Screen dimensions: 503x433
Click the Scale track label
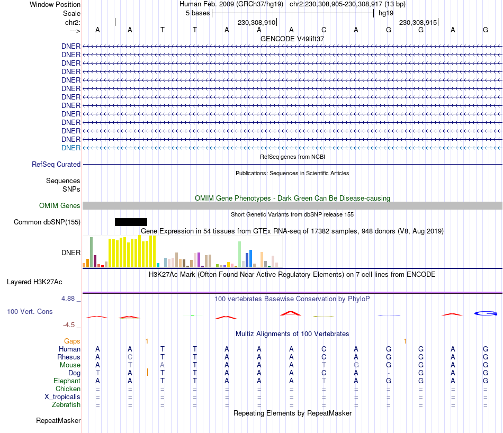(71, 13)
